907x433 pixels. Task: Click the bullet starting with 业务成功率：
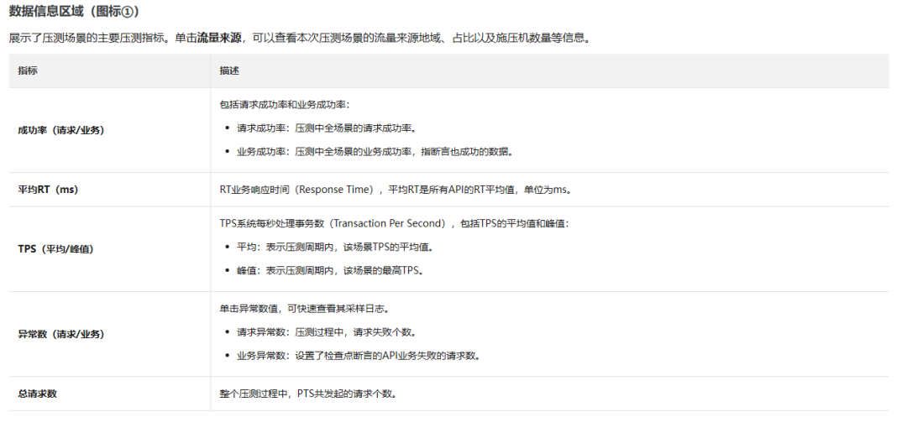tap(375, 152)
